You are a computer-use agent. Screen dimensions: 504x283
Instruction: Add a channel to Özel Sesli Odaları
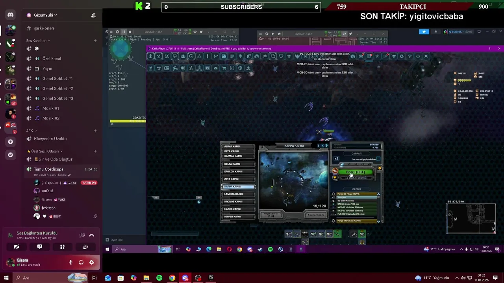pyautogui.click(x=95, y=151)
